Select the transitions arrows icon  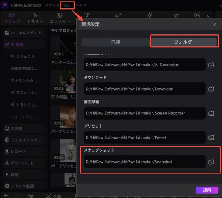click(118, 15)
